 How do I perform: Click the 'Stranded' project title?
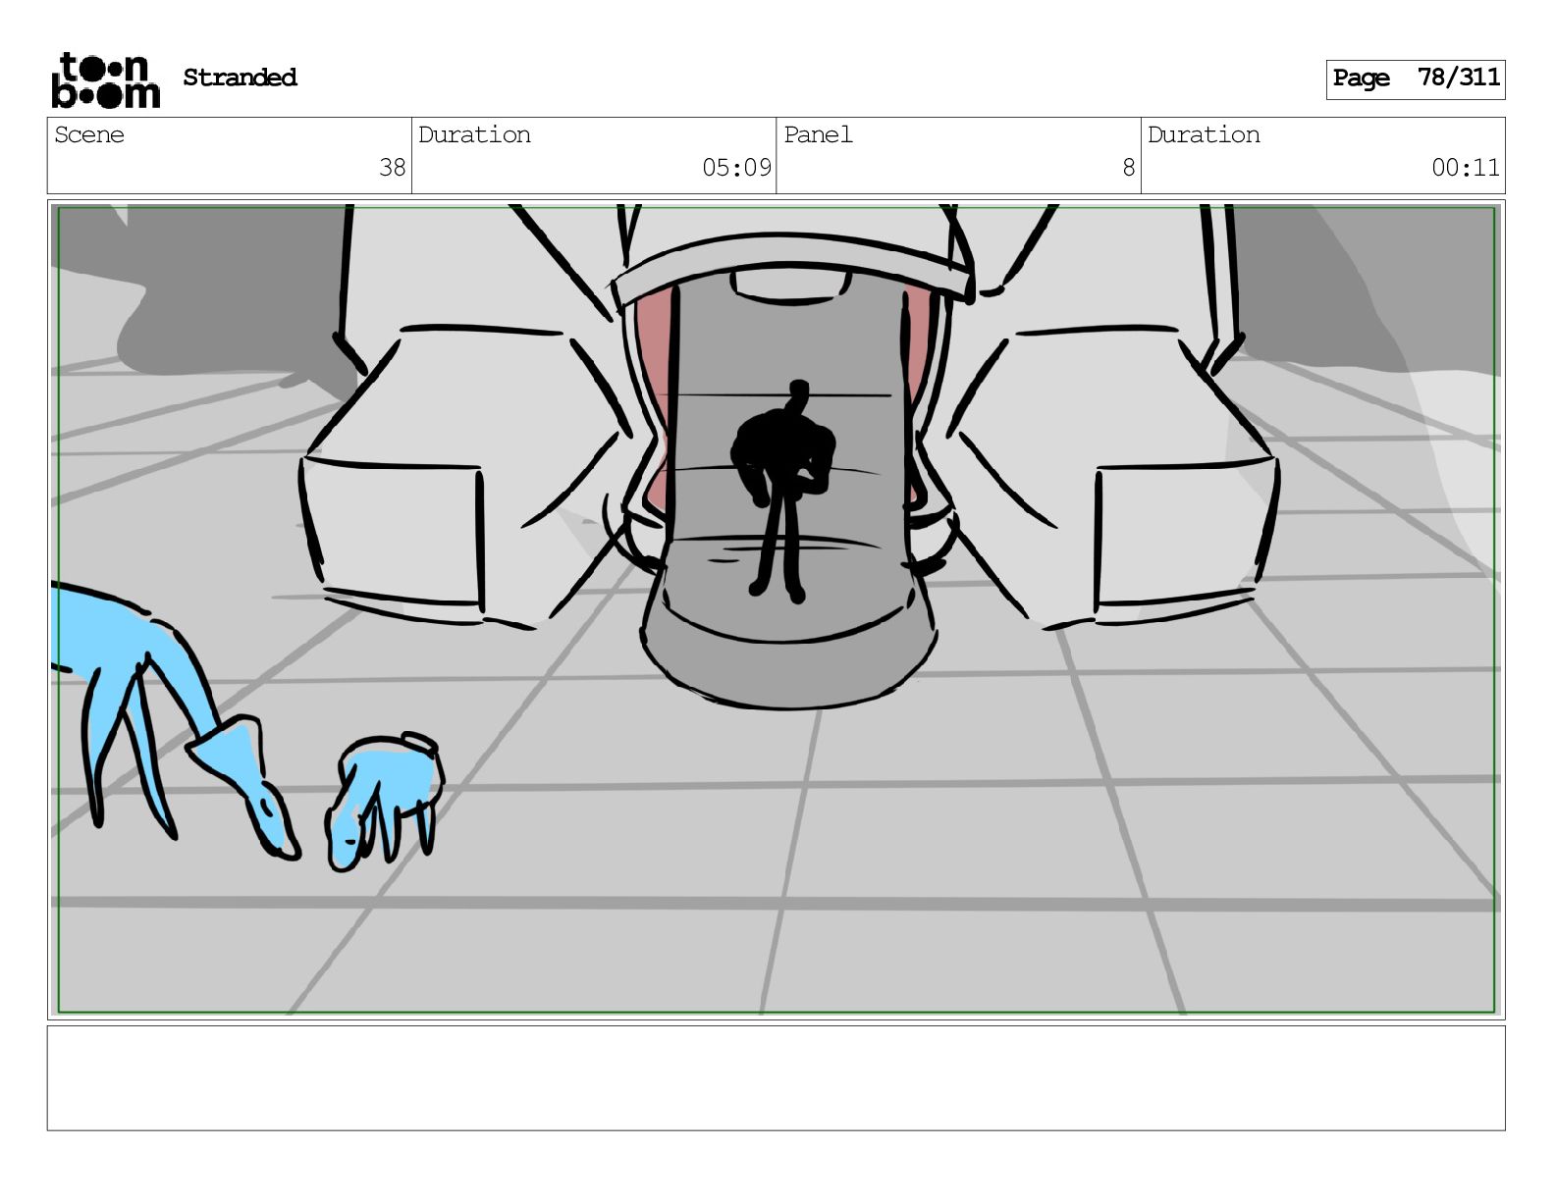(x=240, y=78)
